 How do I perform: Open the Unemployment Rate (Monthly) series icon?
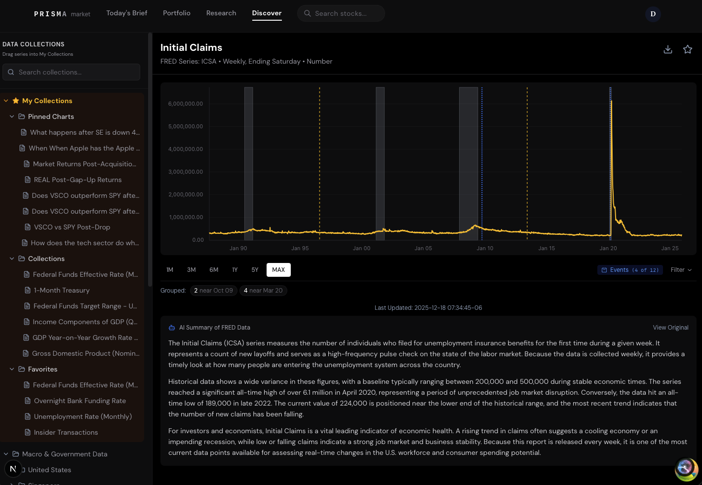(27, 416)
